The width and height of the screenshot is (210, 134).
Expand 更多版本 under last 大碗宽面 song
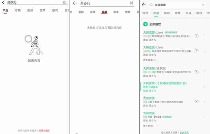pos(150,126)
